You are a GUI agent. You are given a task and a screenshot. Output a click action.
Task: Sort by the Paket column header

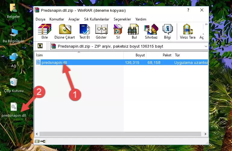point(160,55)
